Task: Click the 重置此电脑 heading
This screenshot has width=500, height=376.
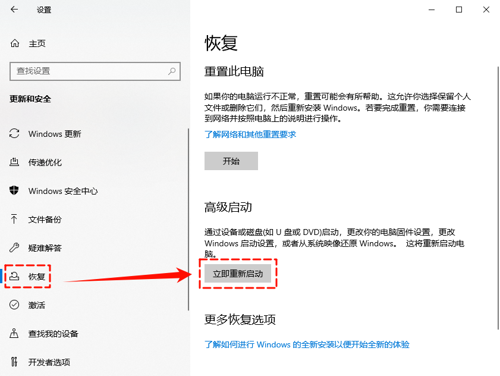Action: pos(234,71)
